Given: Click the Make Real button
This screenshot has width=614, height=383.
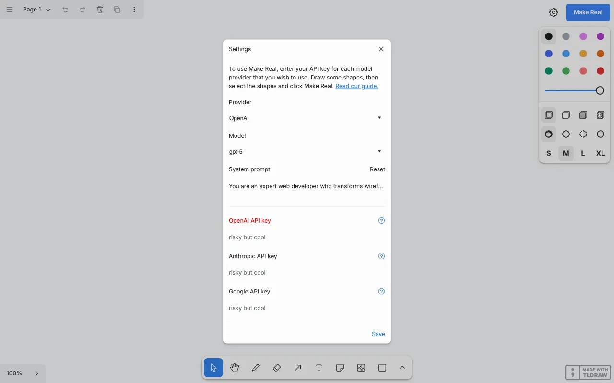Looking at the screenshot, I should [x=588, y=12].
